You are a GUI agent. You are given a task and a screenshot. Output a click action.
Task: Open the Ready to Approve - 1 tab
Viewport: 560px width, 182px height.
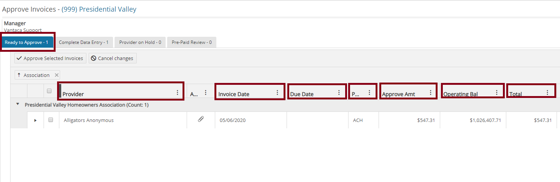(27, 42)
